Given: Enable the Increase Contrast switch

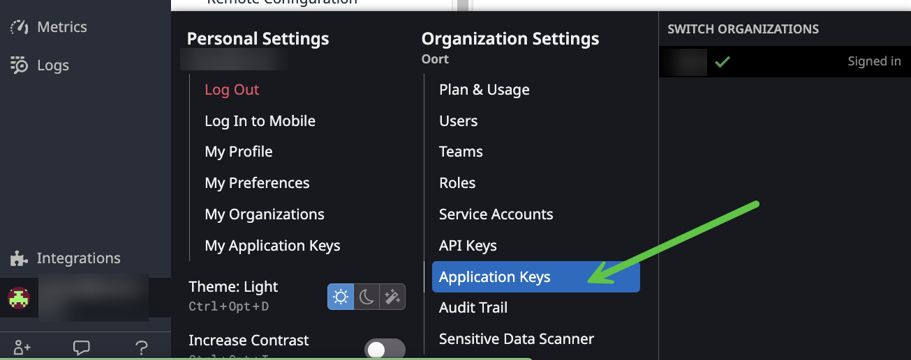Looking at the screenshot, I should (385, 349).
